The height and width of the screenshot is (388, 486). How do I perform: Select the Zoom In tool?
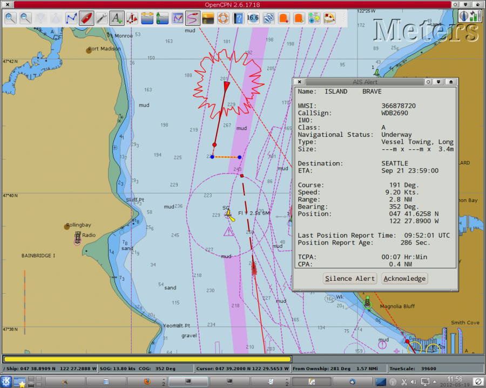(10, 18)
